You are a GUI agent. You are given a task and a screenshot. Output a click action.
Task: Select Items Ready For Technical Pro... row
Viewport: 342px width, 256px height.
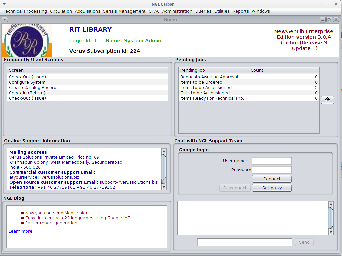[x=249, y=98]
